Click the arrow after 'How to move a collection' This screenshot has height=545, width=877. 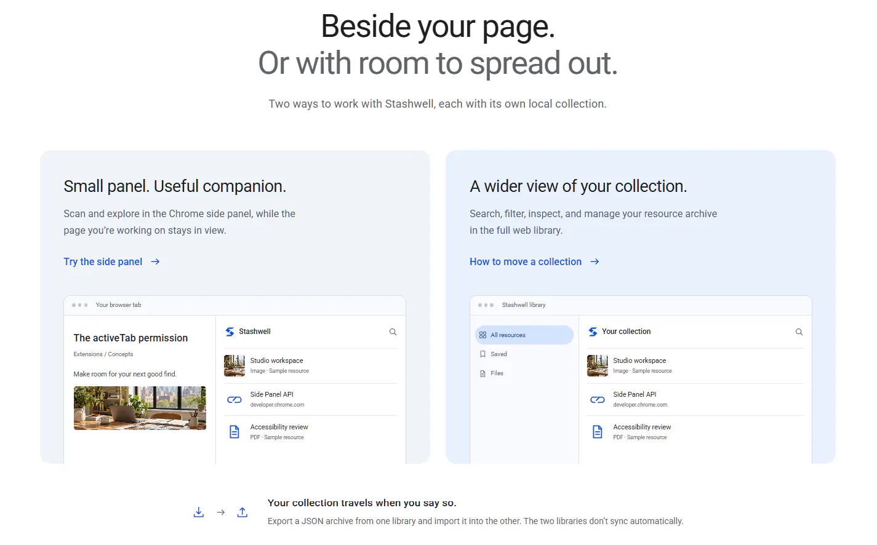[x=595, y=261]
